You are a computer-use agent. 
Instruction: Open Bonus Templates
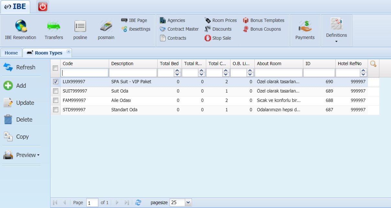pyautogui.click(x=263, y=20)
